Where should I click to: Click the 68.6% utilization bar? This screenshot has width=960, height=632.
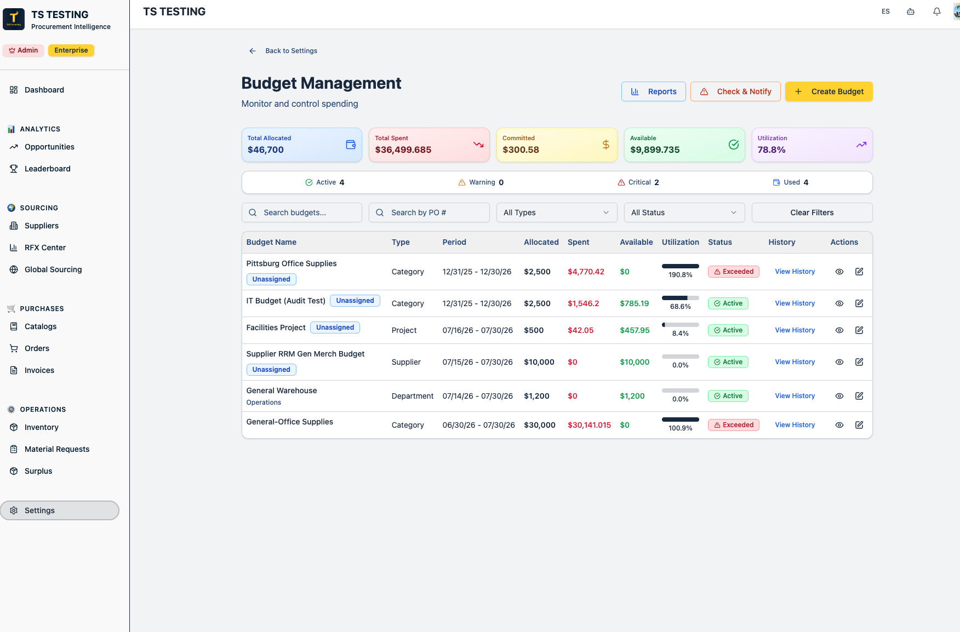click(x=681, y=298)
